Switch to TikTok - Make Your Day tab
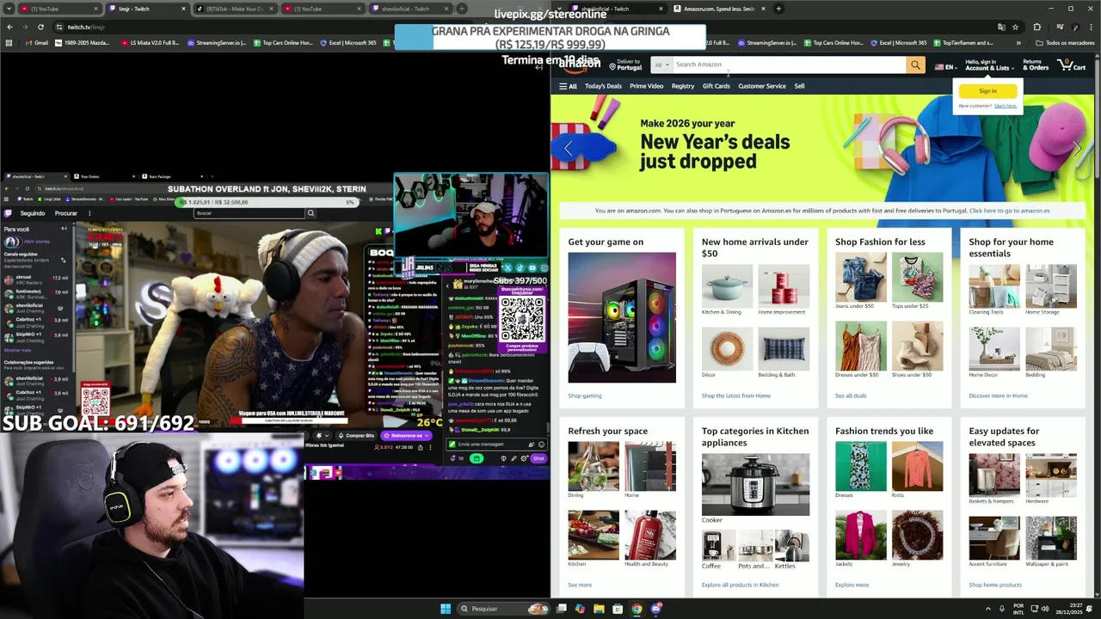Viewport: 1101px width, 619px height. (234, 9)
